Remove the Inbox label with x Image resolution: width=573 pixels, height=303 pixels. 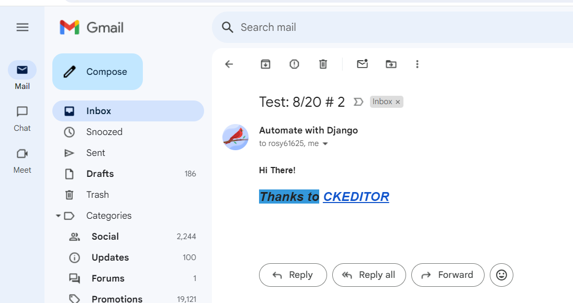coord(398,103)
